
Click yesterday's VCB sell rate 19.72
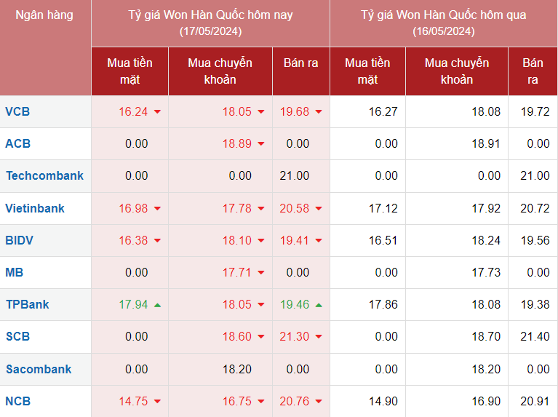coord(535,112)
